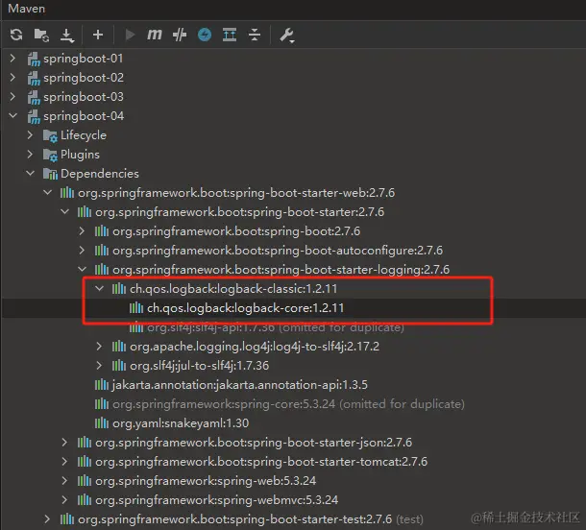Click library icon of jakarta.annotation-api:1.3.5
Image resolution: width=586 pixels, height=530 pixels.
[x=102, y=384]
